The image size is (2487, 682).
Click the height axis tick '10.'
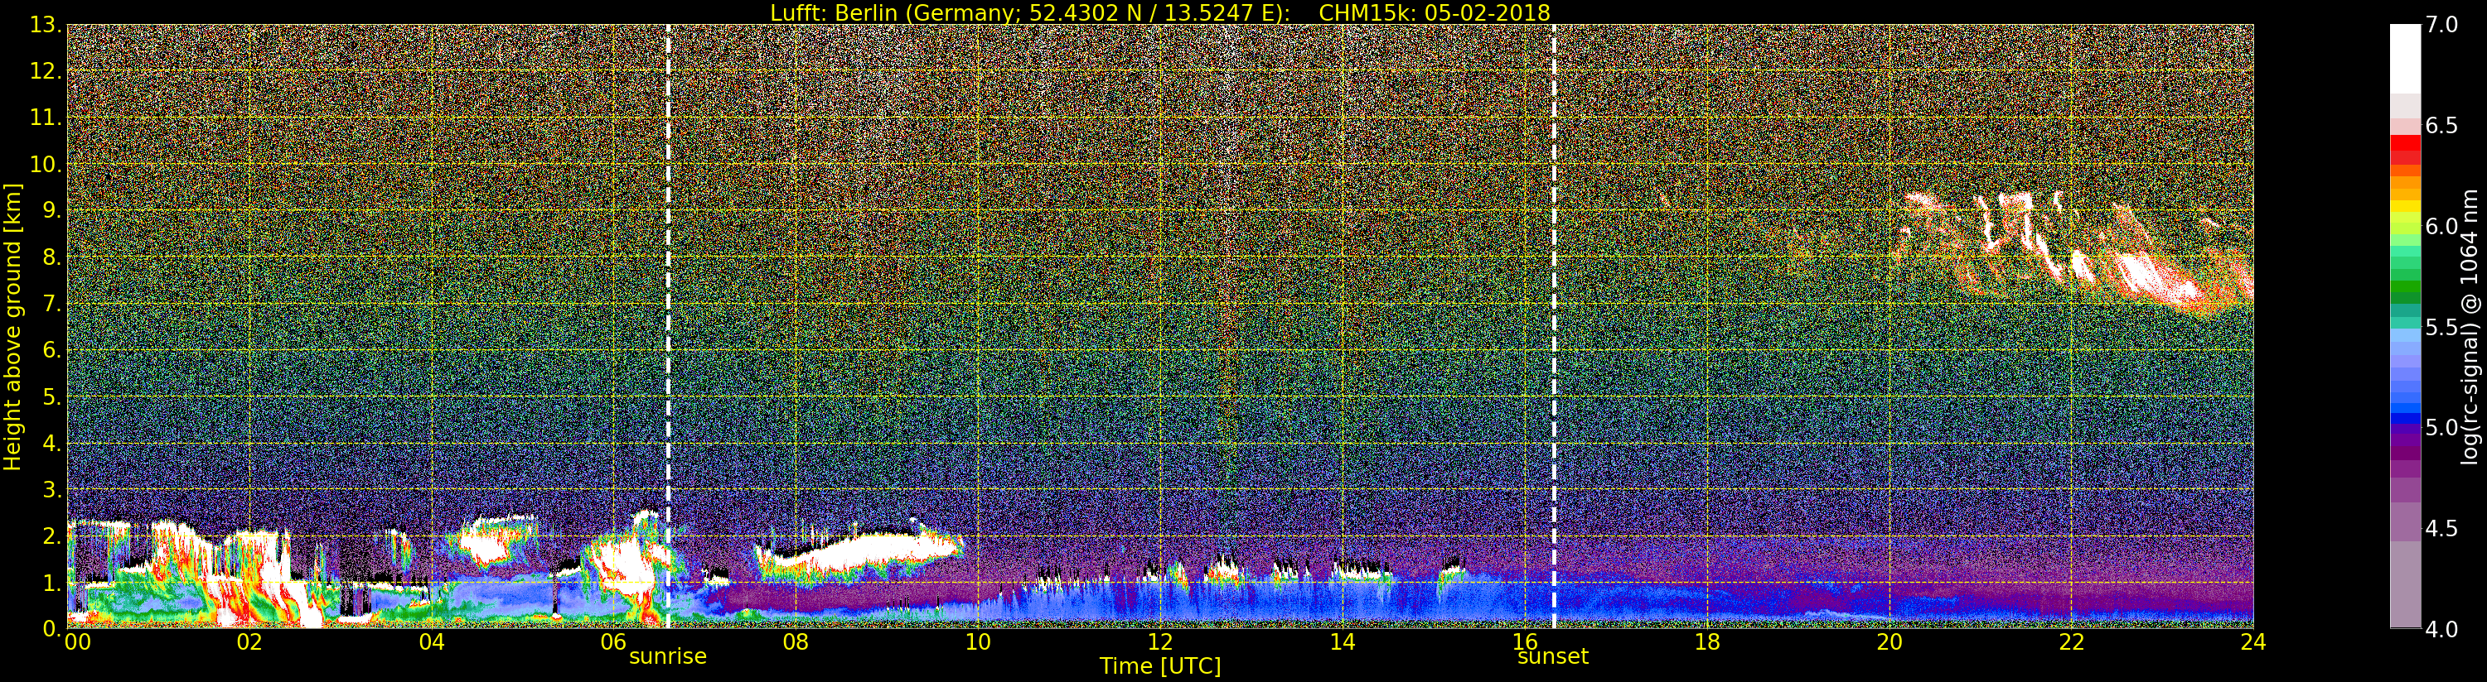click(x=45, y=164)
